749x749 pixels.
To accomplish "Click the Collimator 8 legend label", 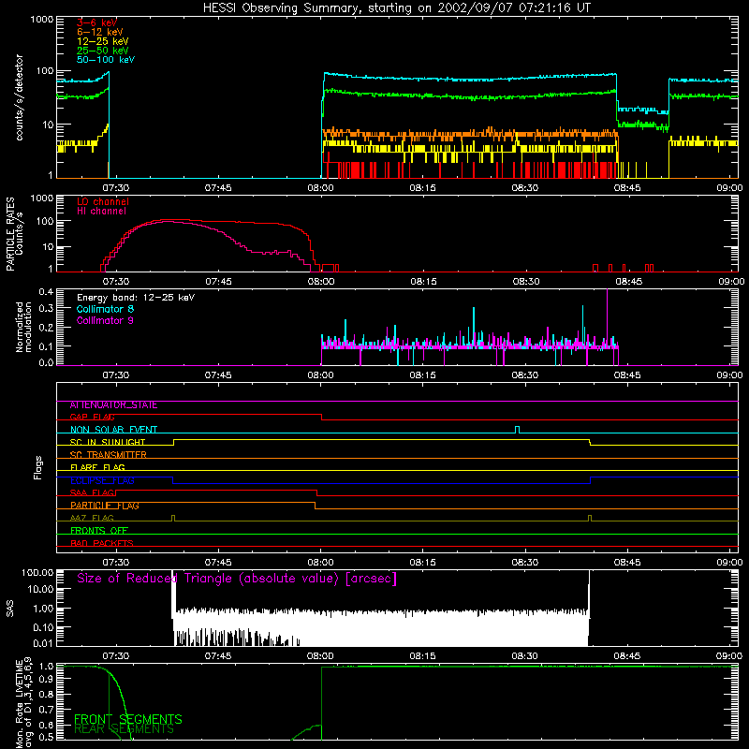I will (x=105, y=309).
